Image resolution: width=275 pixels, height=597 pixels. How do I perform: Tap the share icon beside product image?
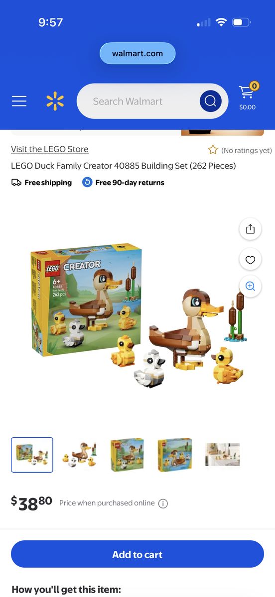tap(250, 229)
